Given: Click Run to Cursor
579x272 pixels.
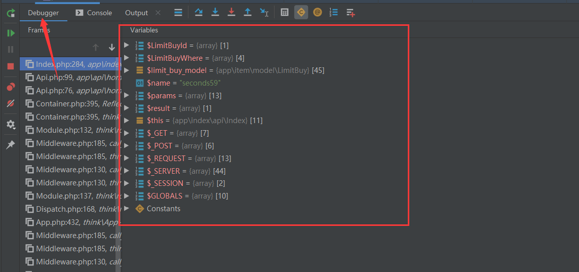Looking at the screenshot, I should point(264,12).
